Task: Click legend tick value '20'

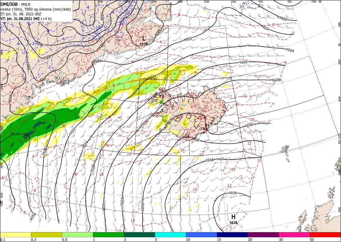Action: pos(250,240)
